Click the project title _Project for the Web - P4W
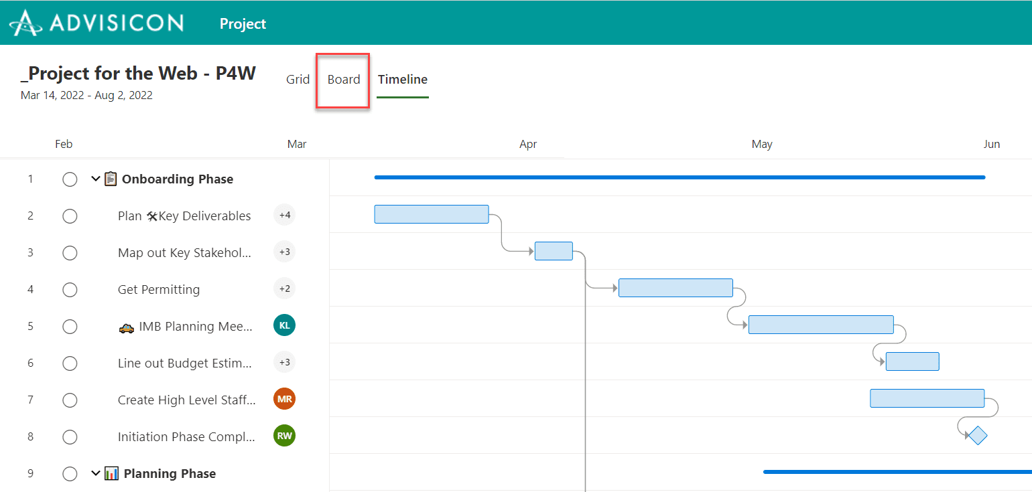This screenshot has width=1032, height=492. (138, 73)
